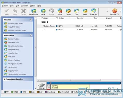The width and height of the screenshot is (123, 98).
Task: Select the System Reserved partition row
Action: coord(79,26)
